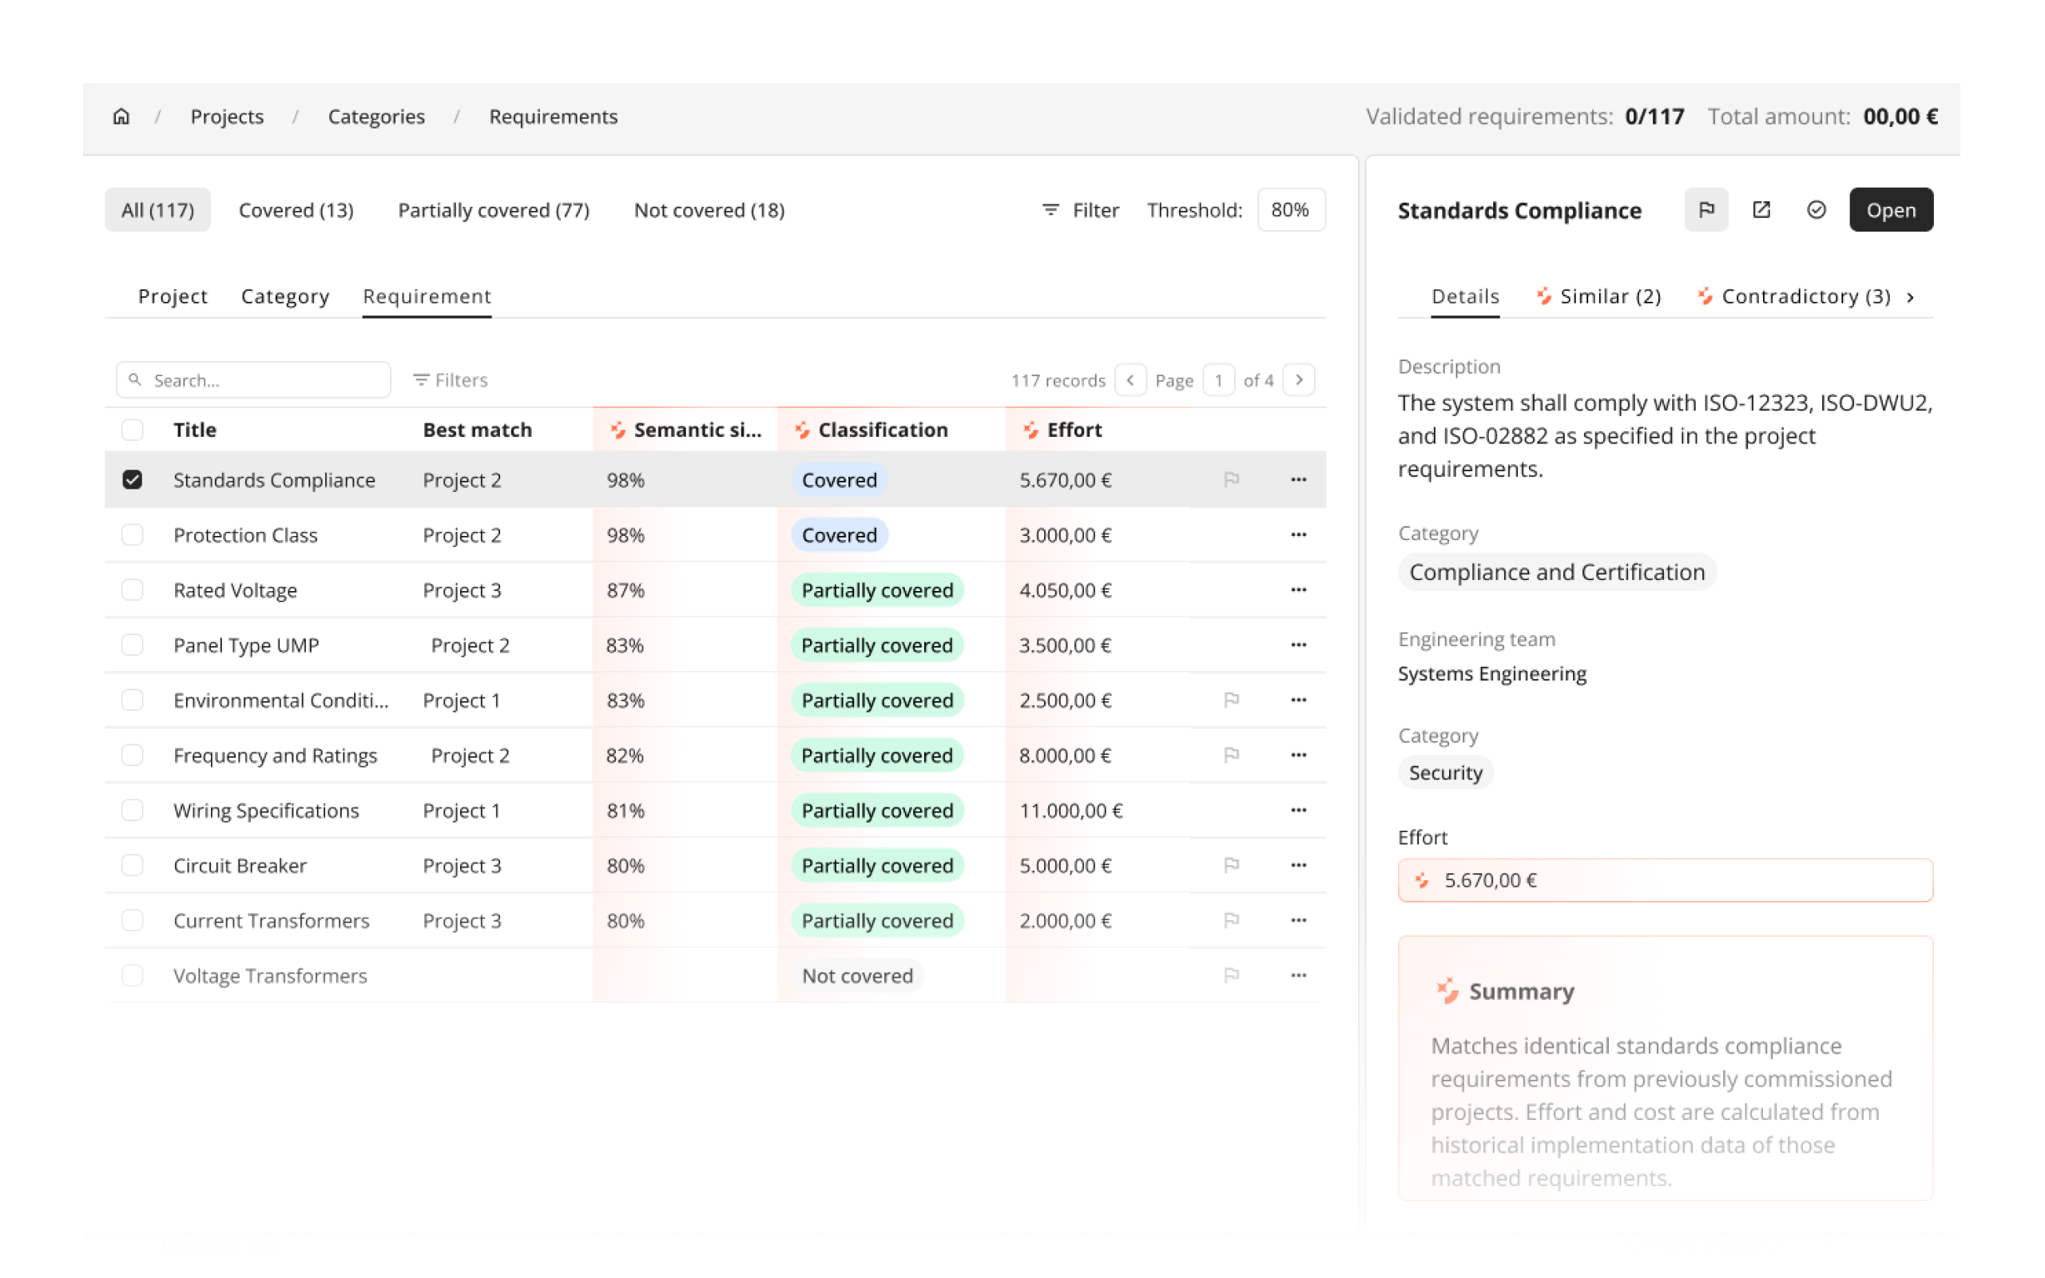
Task: Go to next page with the right chevron
Action: (1299, 379)
